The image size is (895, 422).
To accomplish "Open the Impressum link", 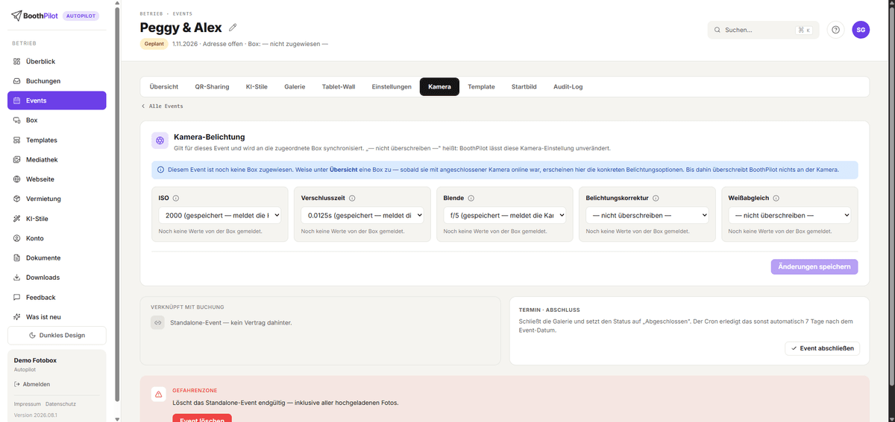I will pos(27,404).
